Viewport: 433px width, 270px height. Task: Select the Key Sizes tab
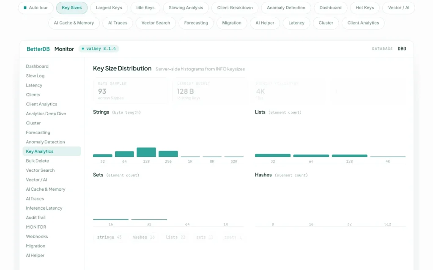pos(72,8)
